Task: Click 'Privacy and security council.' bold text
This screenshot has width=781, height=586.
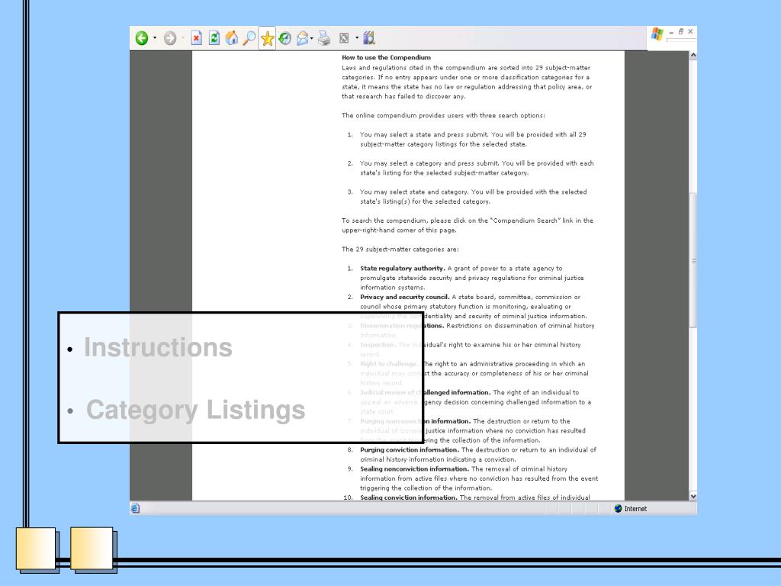Action: (405, 297)
